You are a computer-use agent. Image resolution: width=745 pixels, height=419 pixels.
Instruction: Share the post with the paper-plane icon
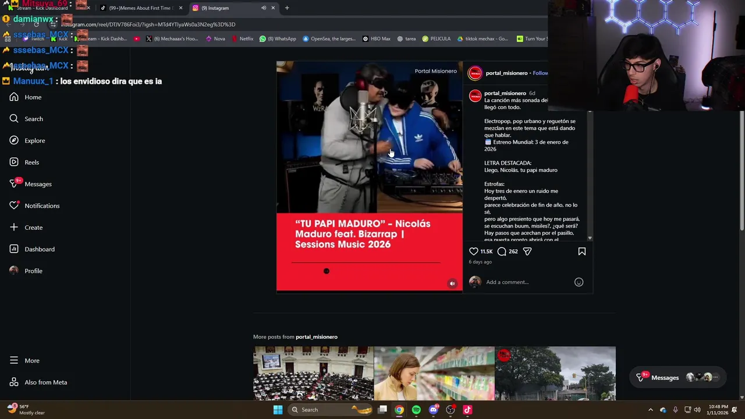[527, 251]
